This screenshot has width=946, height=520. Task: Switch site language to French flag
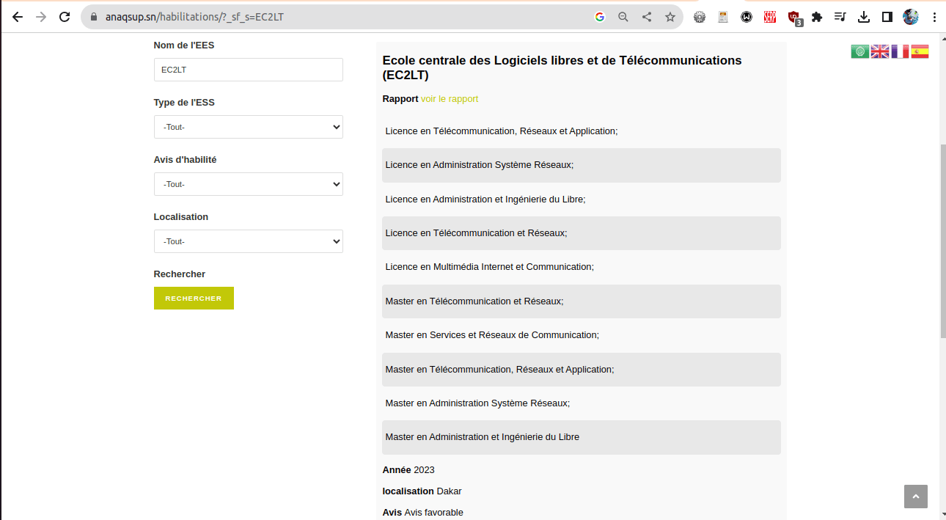pyautogui.click(x=900, y=51)
